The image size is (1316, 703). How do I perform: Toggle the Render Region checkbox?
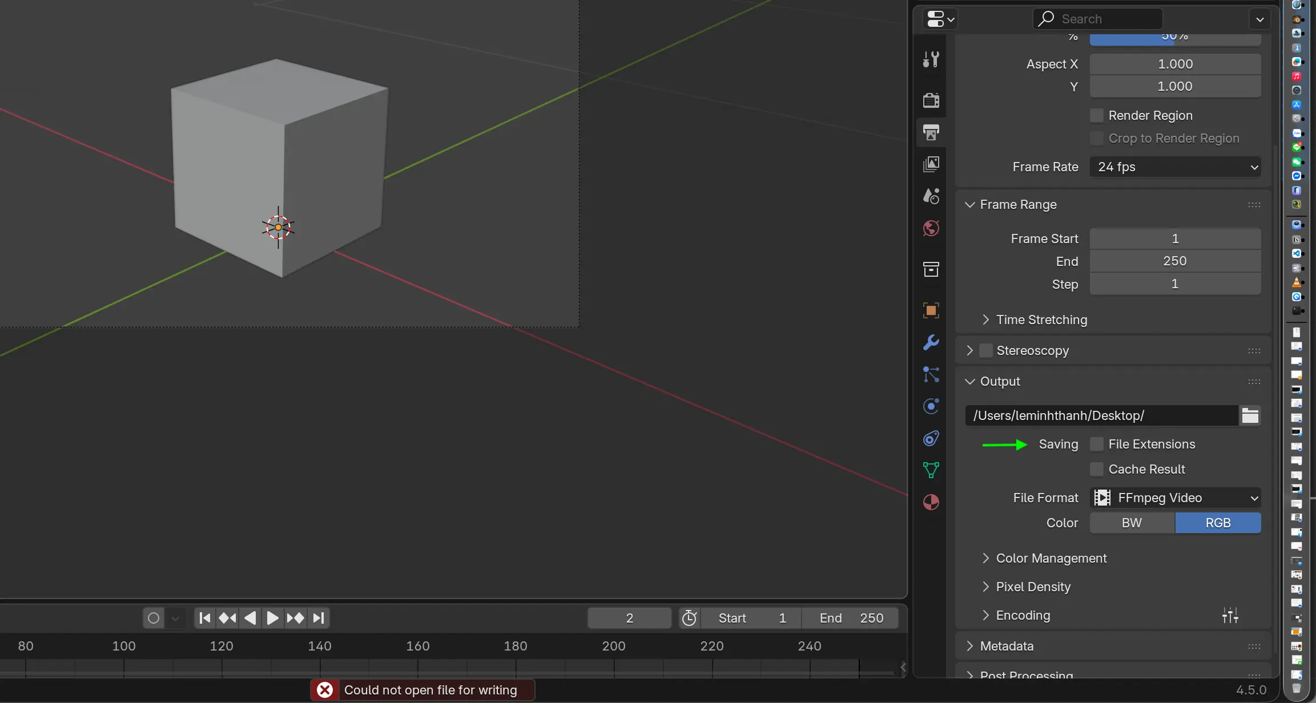coord(1097,116)
